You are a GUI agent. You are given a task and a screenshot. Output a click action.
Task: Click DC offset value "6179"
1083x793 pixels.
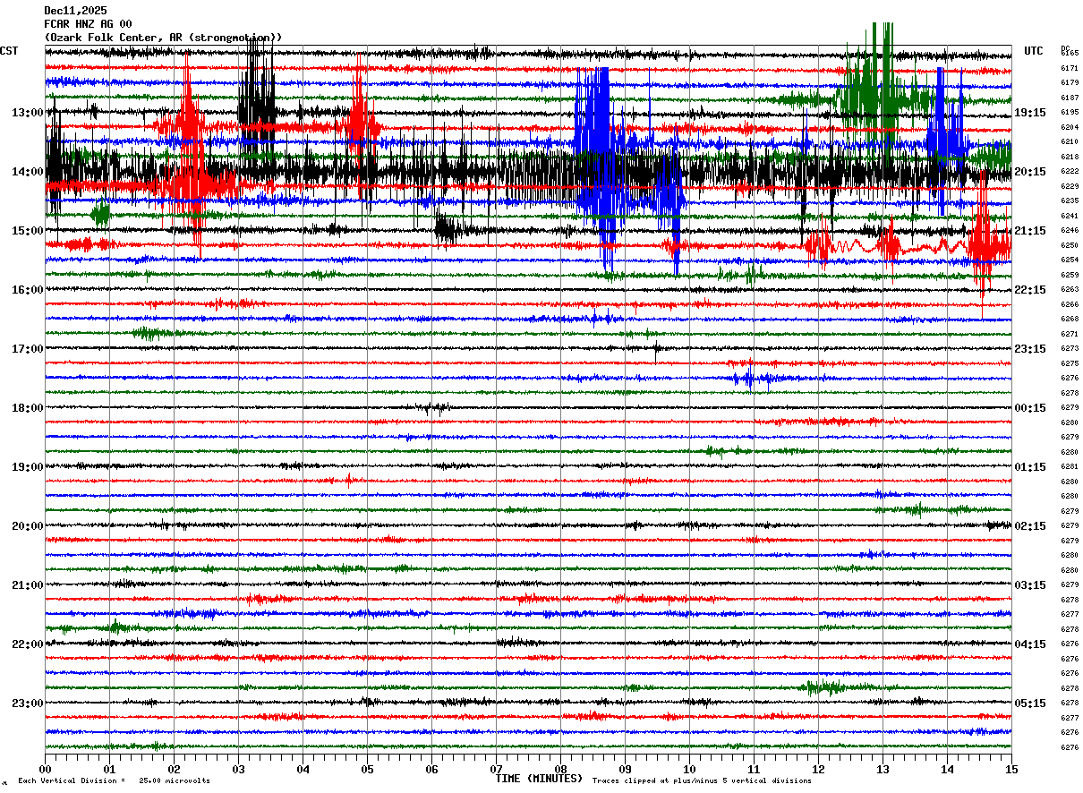tap(1070, 82)
